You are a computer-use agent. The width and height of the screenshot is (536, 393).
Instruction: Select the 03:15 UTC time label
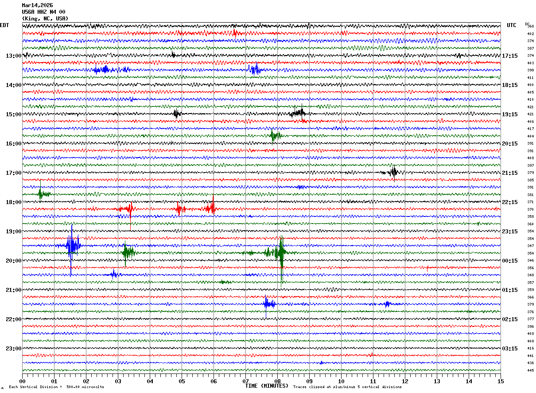510,349
